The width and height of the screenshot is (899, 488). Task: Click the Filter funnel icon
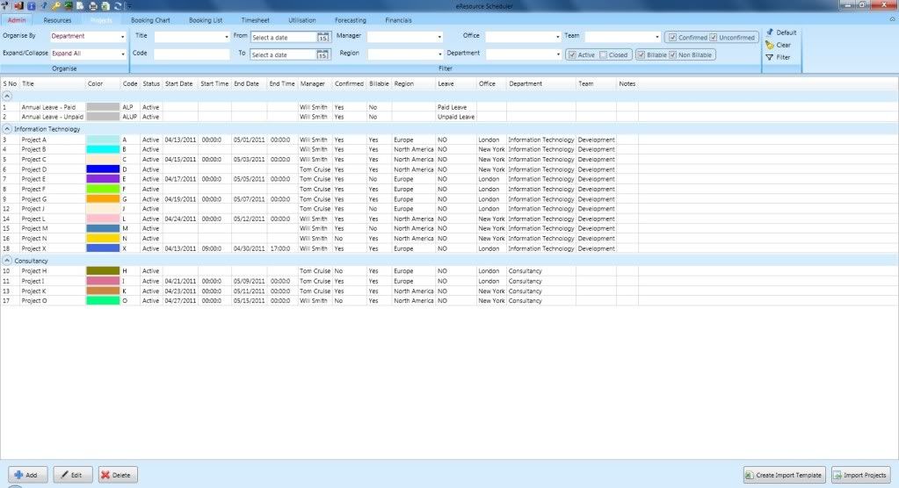point(770,57)
